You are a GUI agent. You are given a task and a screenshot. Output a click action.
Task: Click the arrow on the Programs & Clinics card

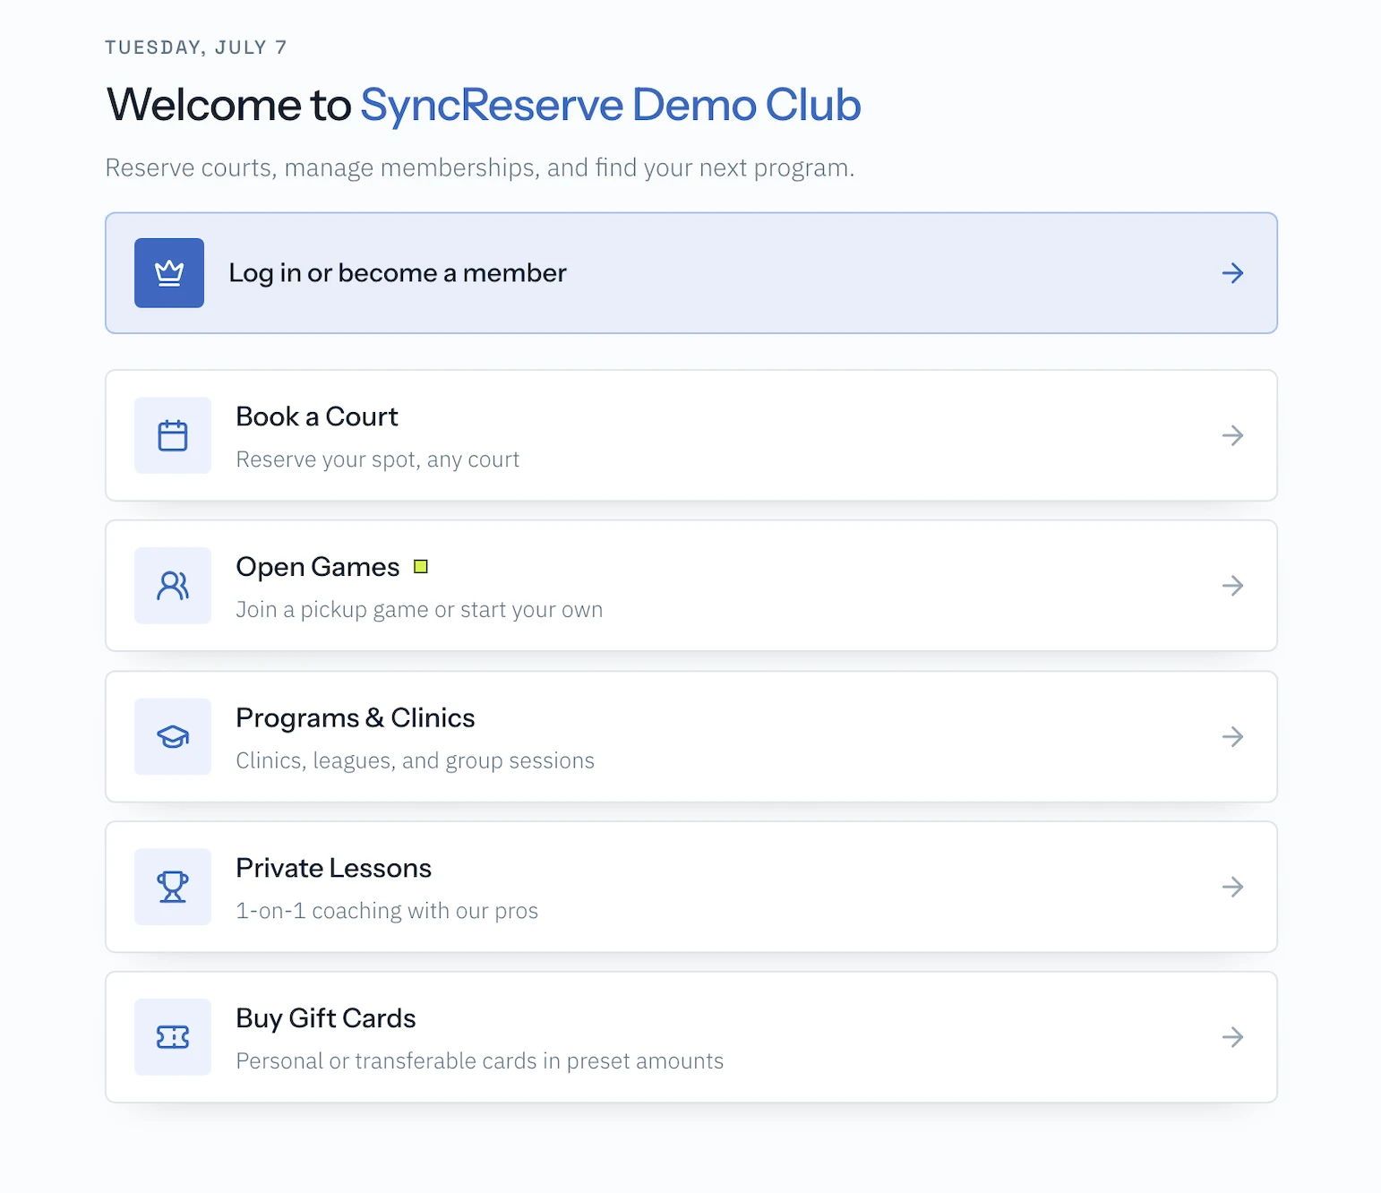[1232, 736]
